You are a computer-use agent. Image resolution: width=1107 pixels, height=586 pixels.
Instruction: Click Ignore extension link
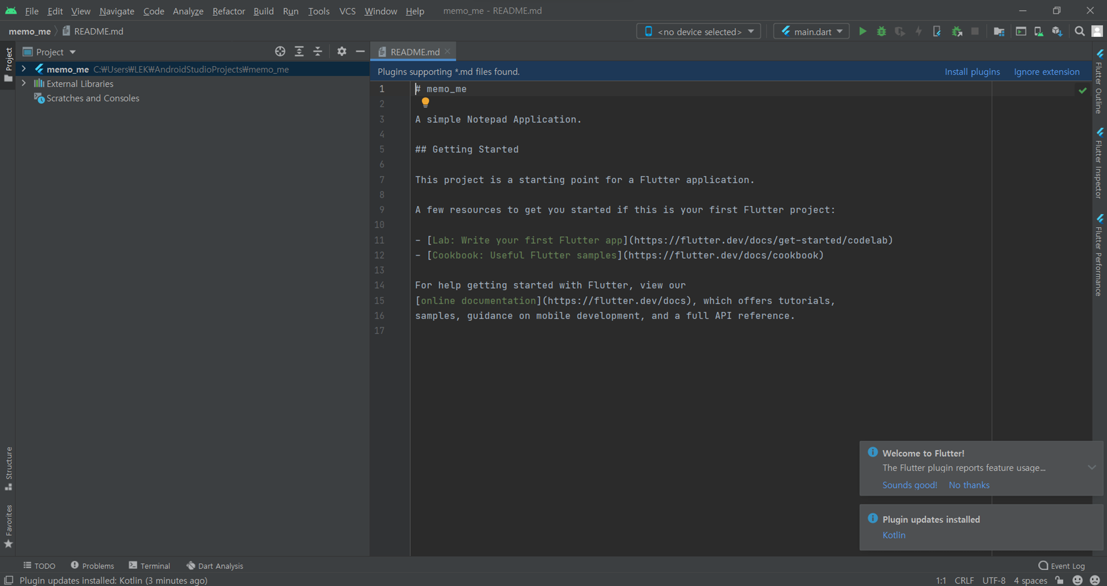coord(1047,72)
